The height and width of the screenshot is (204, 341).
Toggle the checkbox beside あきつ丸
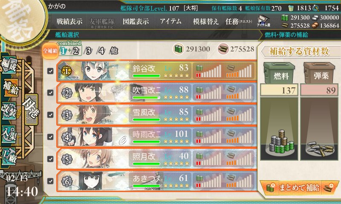click(x=50, y=181)
